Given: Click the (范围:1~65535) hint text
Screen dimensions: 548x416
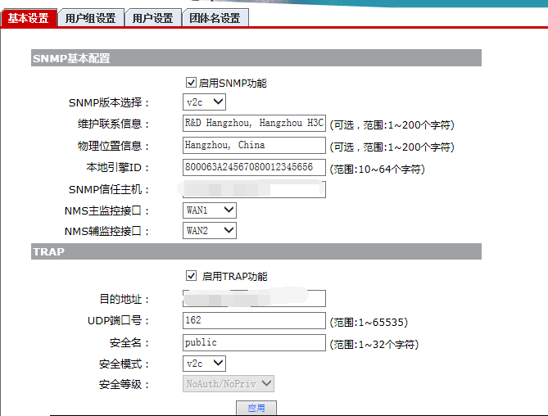Looking at the screenshot, I should tap(369, 322).
